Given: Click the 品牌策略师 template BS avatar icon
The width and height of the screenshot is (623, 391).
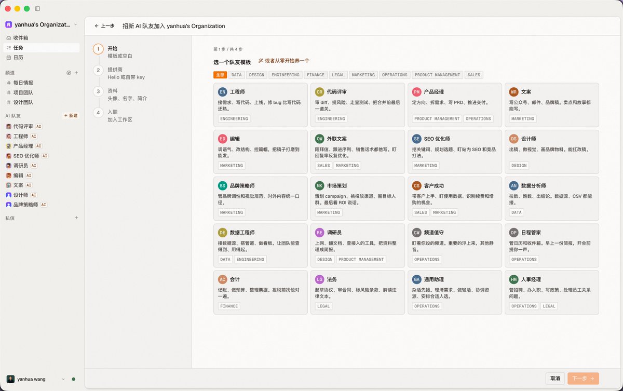Looking at the screenshot, I should pos(223,185).
